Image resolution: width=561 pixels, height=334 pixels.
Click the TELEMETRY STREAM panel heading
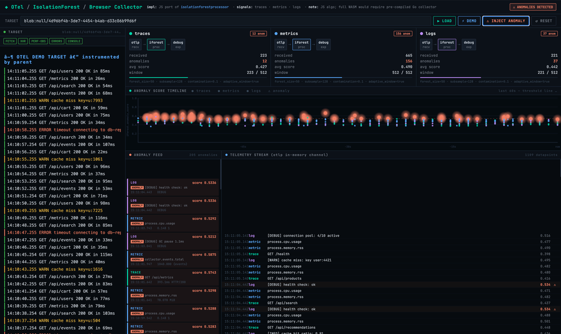279,155
